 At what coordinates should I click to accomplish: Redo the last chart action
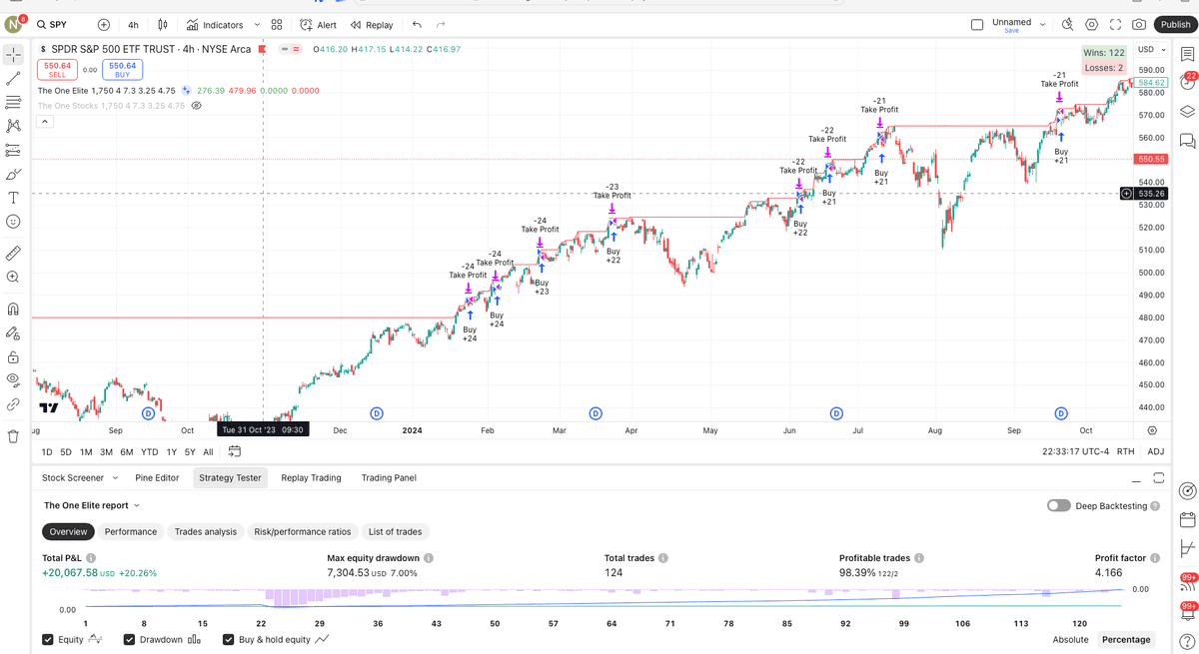coord(441,25)
